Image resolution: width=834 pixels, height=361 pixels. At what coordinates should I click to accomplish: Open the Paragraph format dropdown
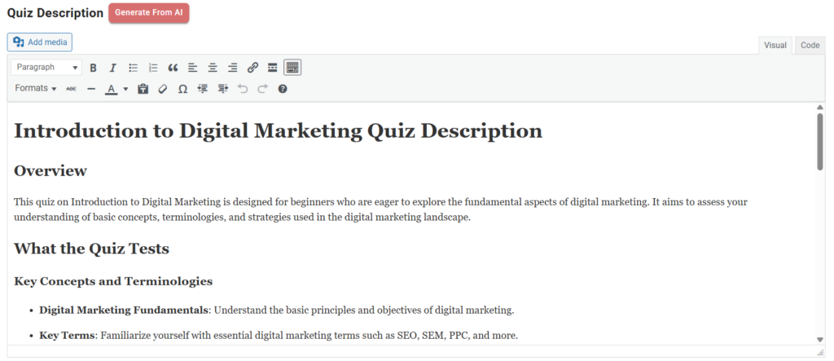click(x=46, y=68)
